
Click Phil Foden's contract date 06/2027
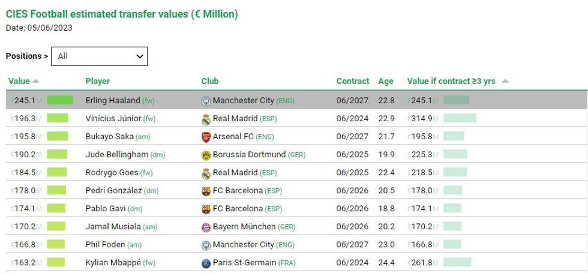pyautogui.click(x=352, y=244)
